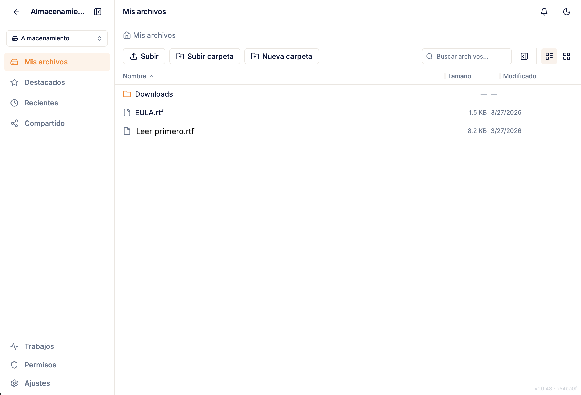Viewport: 581px width, 395px height.
Task: Open the notifications bell
Action: (x=544, y=12)
